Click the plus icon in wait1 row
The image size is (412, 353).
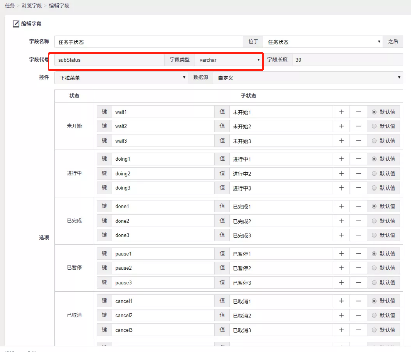coord(341,112)
